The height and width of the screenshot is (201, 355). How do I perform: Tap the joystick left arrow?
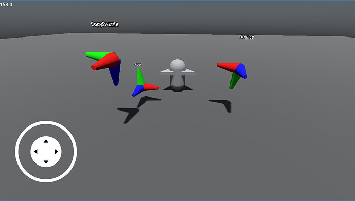(x=35, y=152)
